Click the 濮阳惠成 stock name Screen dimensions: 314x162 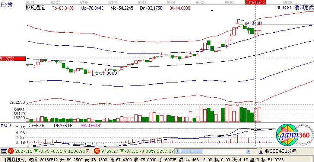tap(303, 7)
